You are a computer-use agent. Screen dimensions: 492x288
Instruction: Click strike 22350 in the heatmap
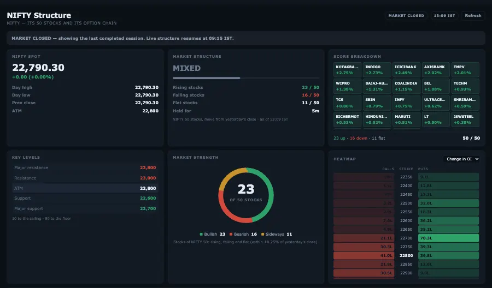coord(406,177)
